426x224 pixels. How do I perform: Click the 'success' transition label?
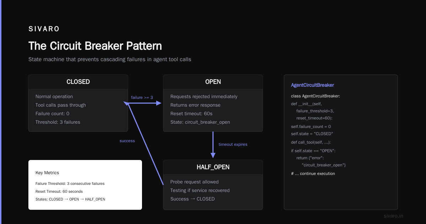127,141
